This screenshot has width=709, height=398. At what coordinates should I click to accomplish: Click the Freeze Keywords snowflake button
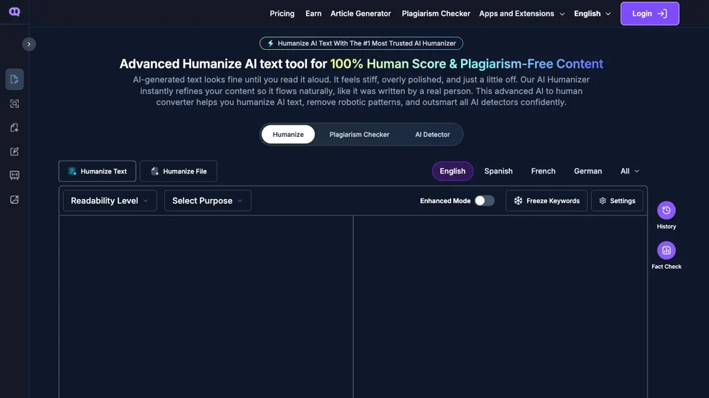(x=546, y=200)
